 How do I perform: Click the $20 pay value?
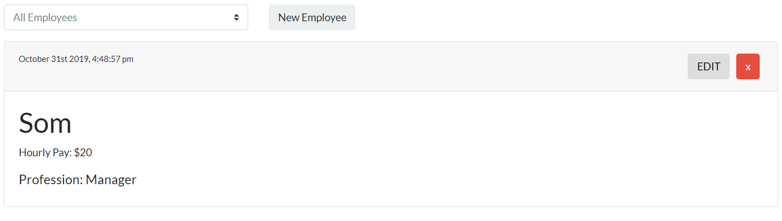coord(83,152)
